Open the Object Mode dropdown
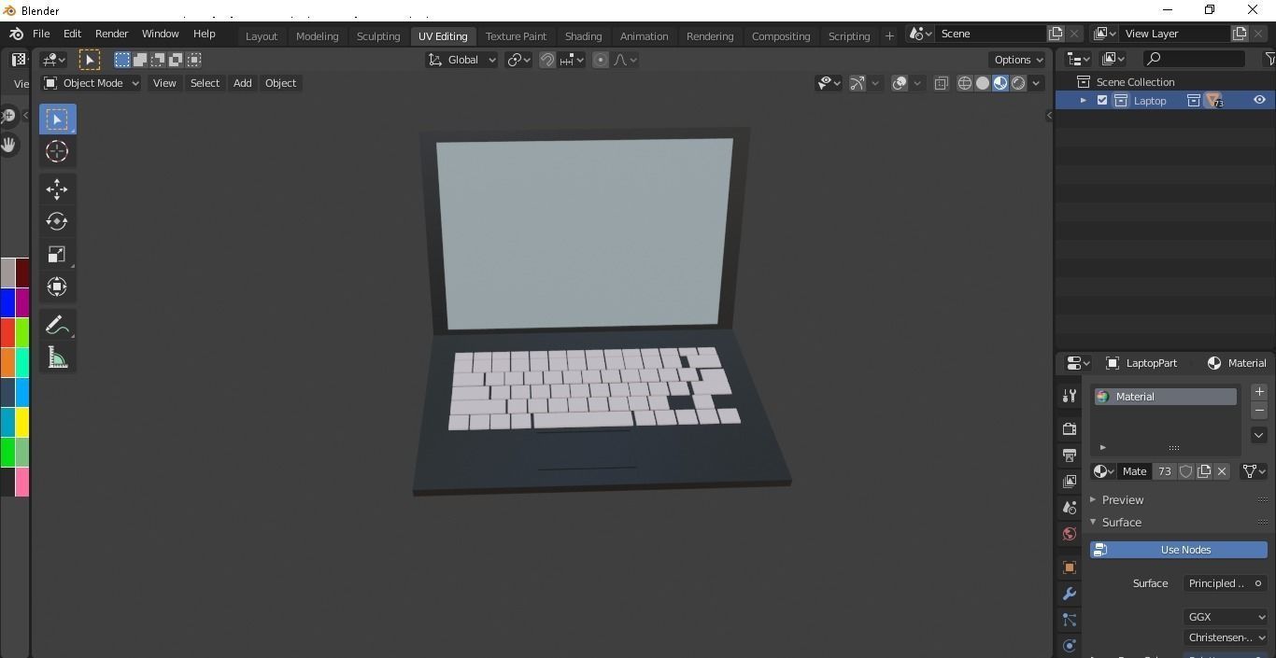The image size is (1276, 658). click(92, 83)
